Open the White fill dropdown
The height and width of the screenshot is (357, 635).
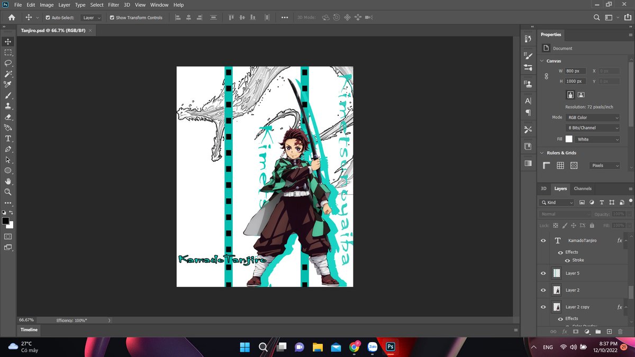[597, 139]
